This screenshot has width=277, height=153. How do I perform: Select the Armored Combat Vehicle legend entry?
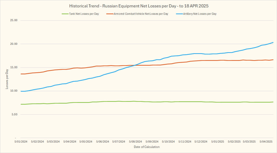point(141,14)
